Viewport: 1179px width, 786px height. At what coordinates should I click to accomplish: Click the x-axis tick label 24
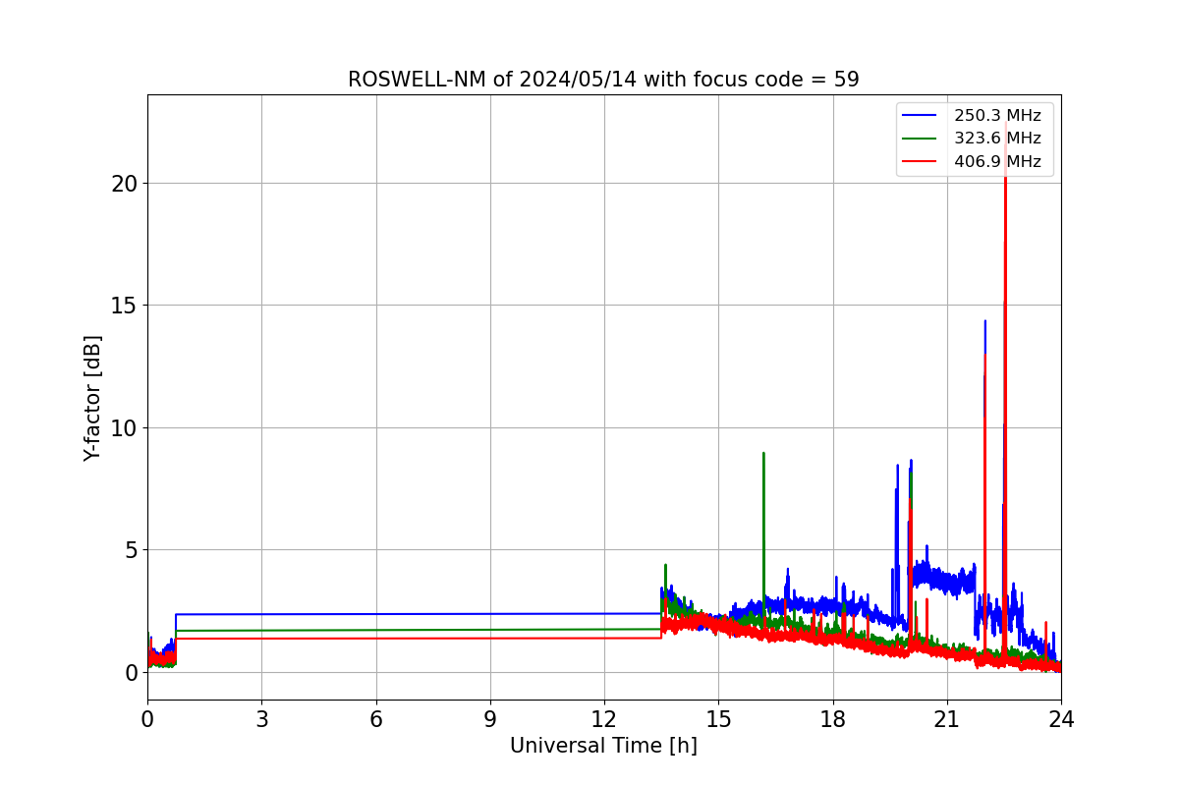[1060, 718]
